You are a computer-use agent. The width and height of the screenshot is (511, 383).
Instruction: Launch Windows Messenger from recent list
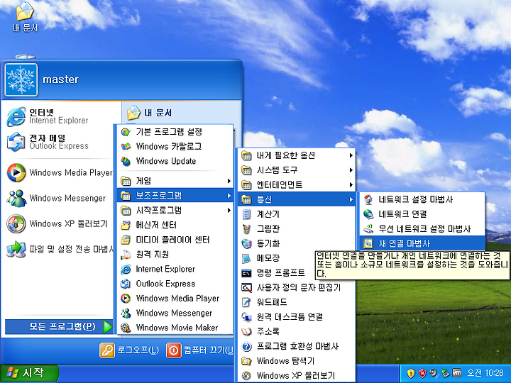click(x=60, y=198)
